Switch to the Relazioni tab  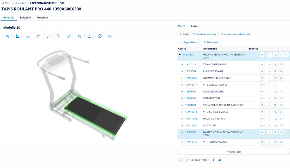25,18
